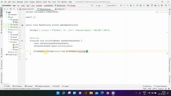The height and width of the screenshot is (96, 171).
Task: Open the Database Inspector tool window
Action: tap(43, 86)
